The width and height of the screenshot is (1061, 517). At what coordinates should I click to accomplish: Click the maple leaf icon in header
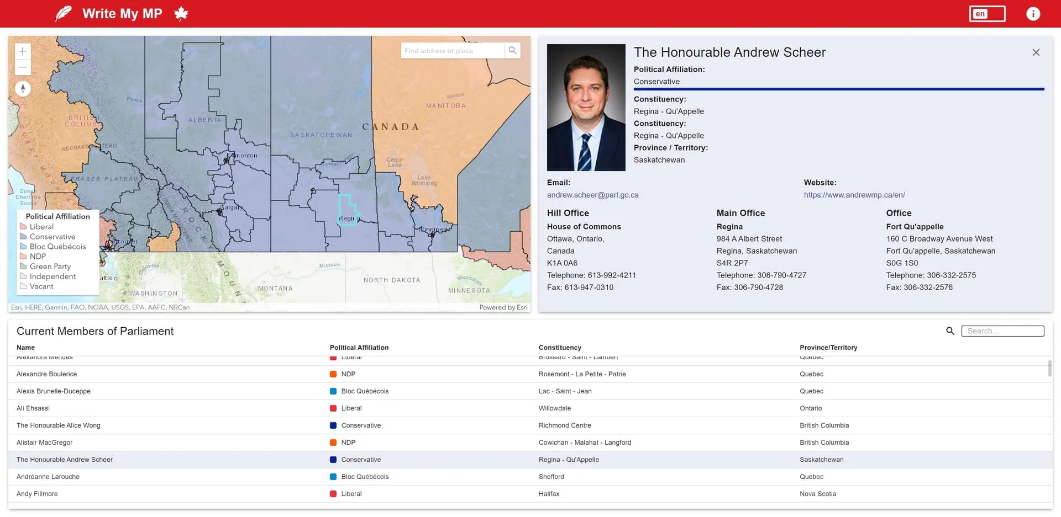pos(181,14)
